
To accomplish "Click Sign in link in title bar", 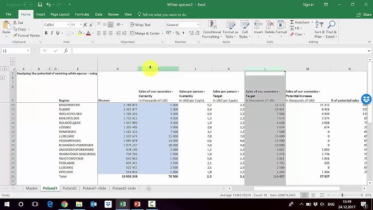I will (x=308, y=5).
